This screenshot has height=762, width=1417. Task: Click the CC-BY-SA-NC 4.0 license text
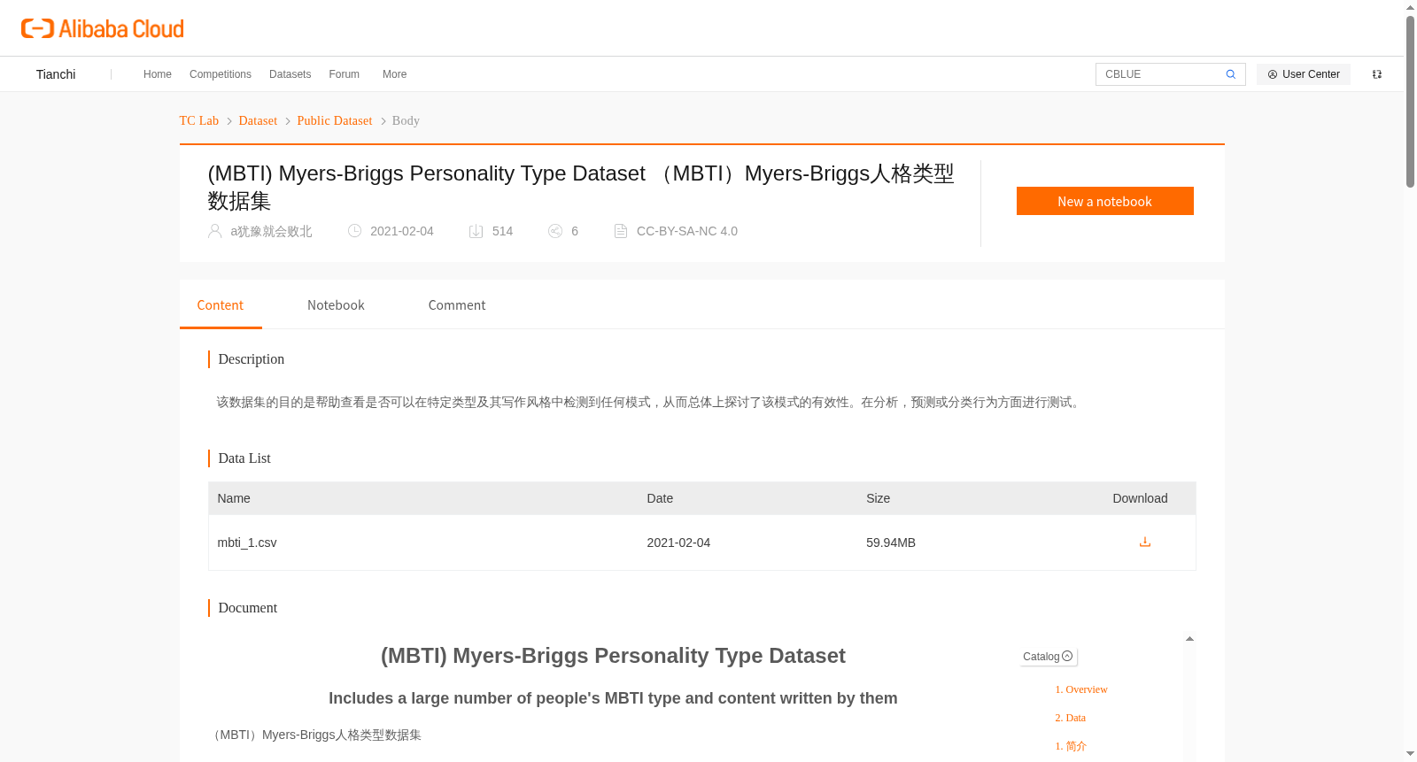tap(687, 231)
